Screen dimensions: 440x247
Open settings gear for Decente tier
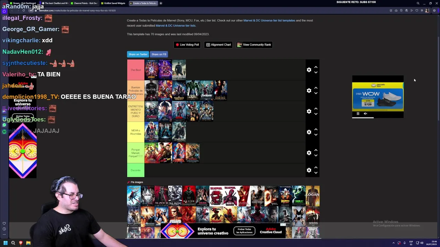coord(309,170)
